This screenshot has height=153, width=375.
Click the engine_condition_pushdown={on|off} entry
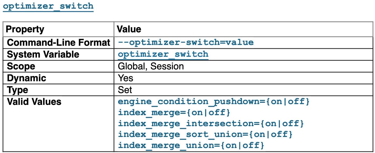214,102
